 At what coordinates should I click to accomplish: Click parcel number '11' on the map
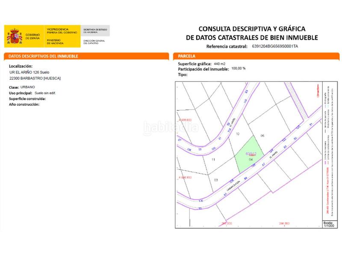coord(213,160)
